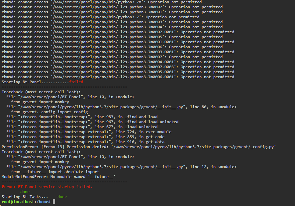The height and width of the screenshot is (206, 295).
Task: Click chmod line for '.l2s.python3.7m0006.0001'
Action: [118, 77]
